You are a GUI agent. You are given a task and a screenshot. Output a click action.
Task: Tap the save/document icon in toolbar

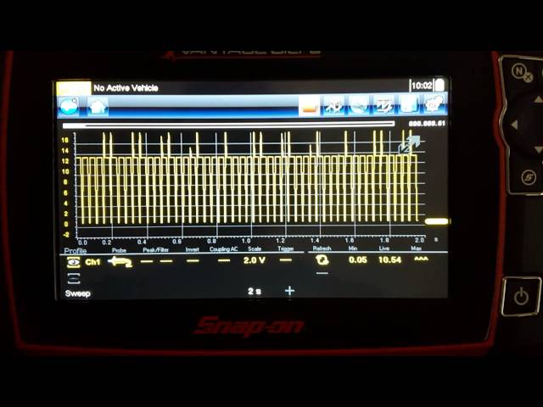(409, 105)
